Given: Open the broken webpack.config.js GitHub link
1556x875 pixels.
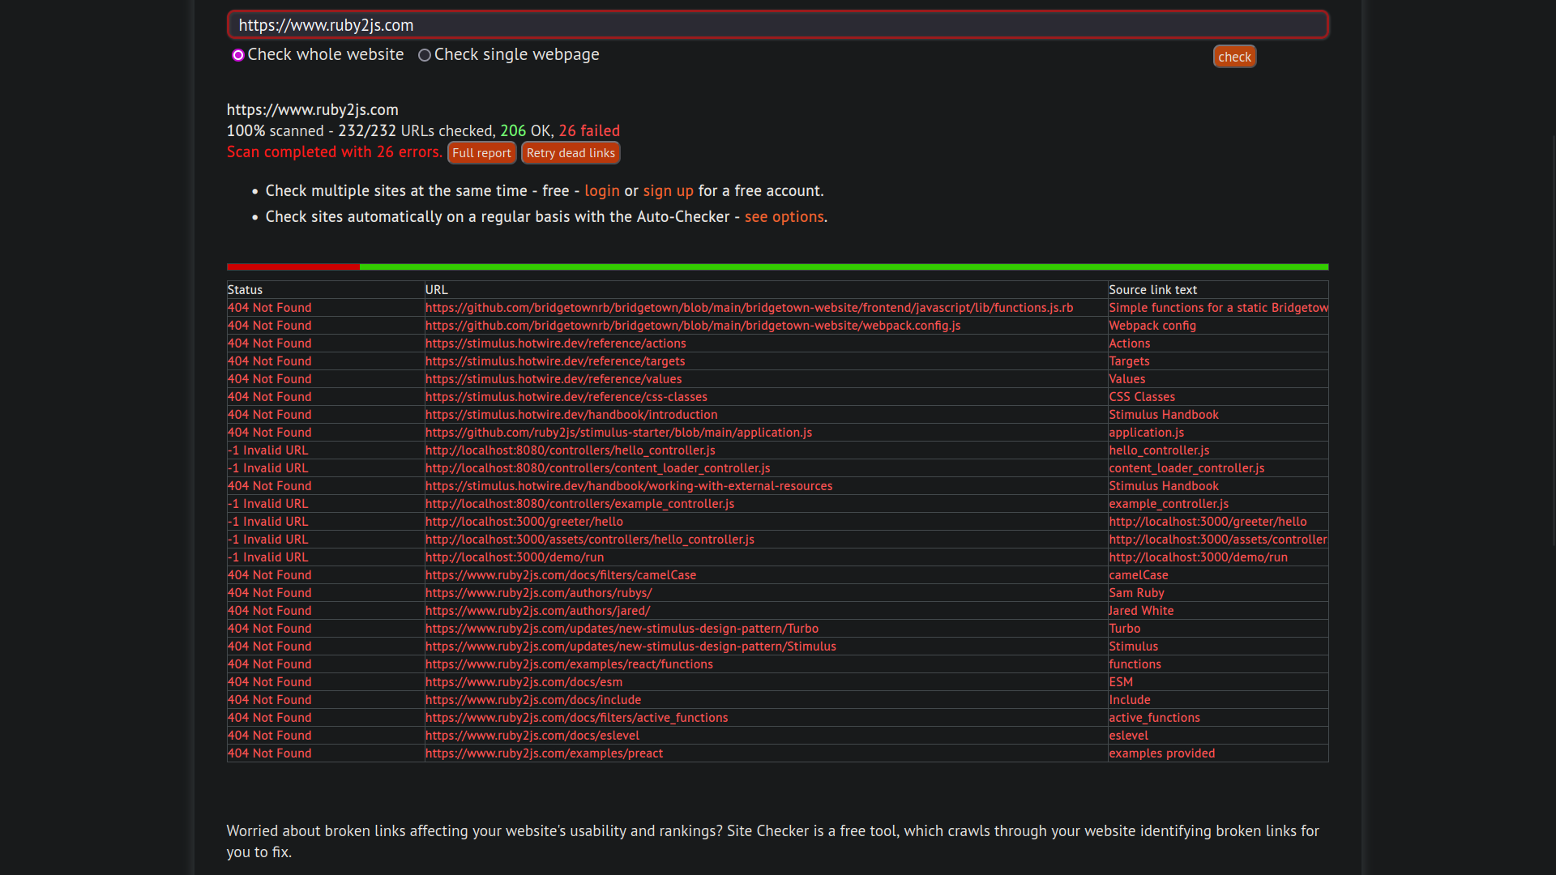Looking at the screenshot, I should coord(693,325).
